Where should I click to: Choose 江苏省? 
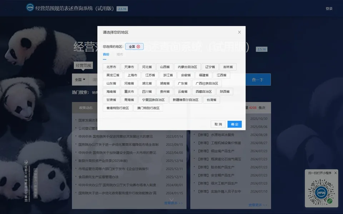[x=150, y=75]
